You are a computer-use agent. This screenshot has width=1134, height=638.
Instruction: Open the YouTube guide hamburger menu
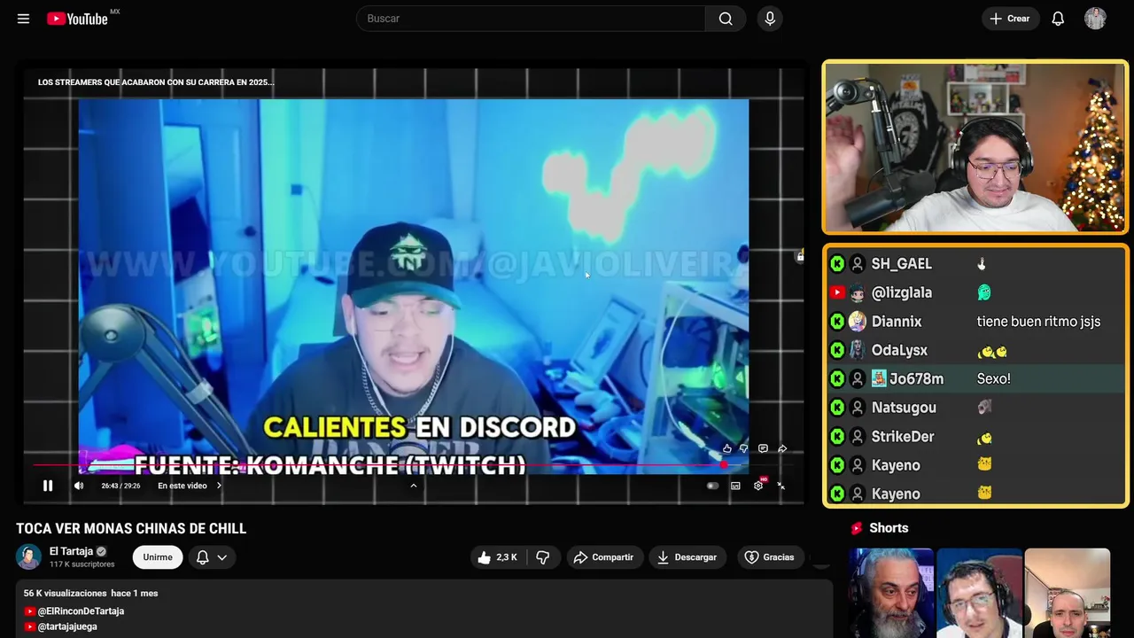23,19
